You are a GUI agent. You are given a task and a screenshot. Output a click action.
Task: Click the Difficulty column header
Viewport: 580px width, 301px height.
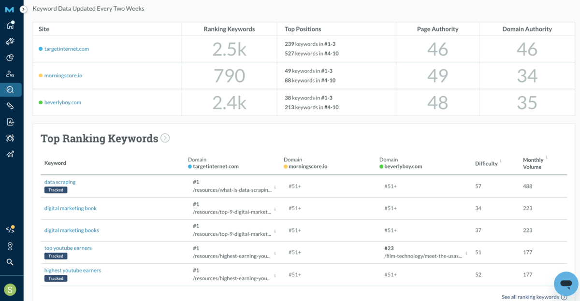point(486,163)
